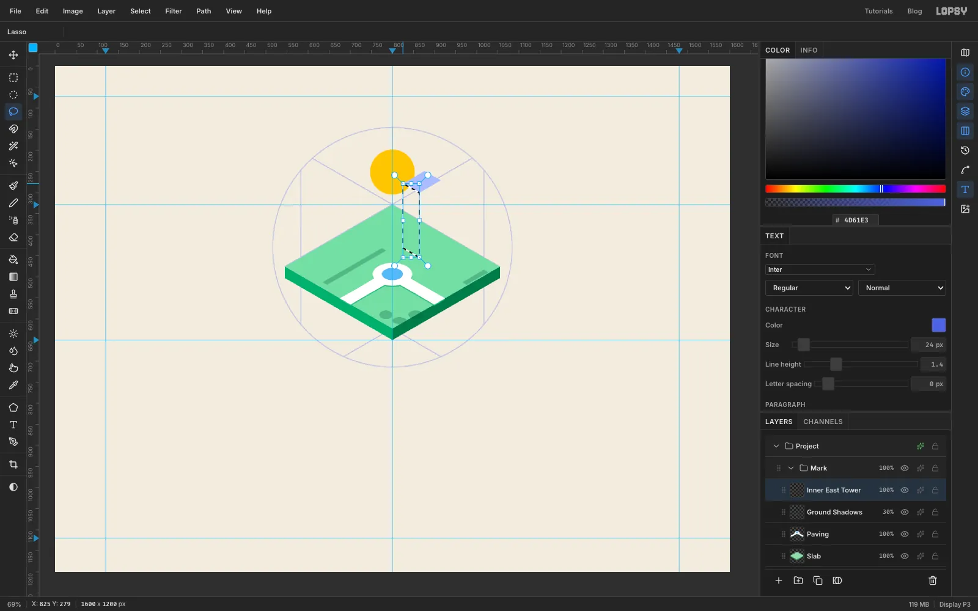Collapse the Project group
The width and height of the screenshot is (978, 611).
776,446
